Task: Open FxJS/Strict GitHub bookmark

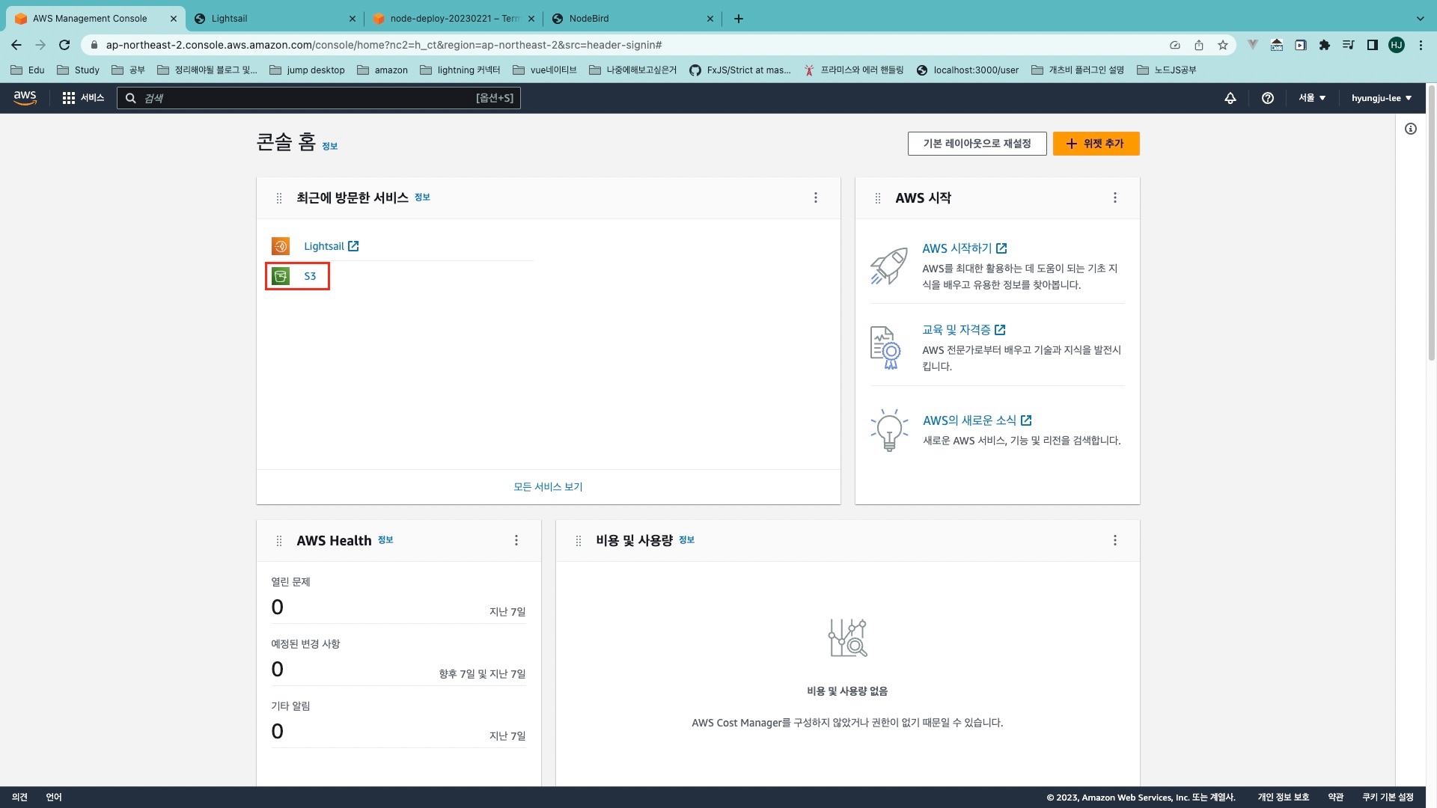Action: click(739, 70)
